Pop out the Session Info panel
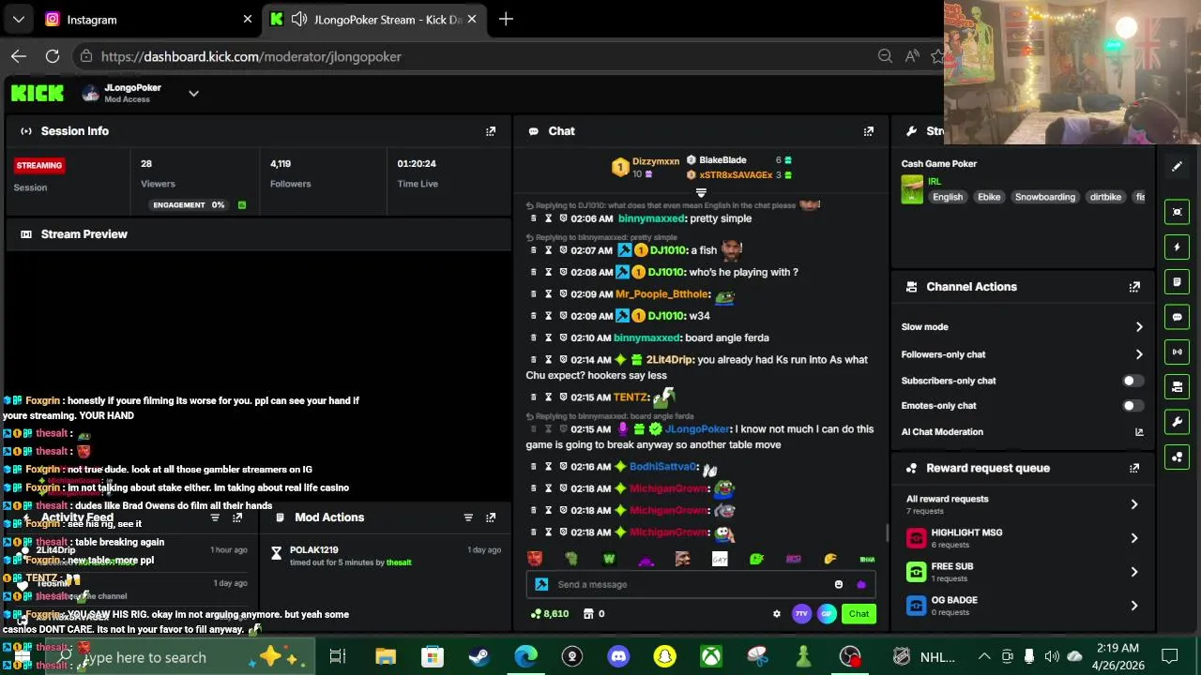This screenshot has height=675, width=1201. [491, 131]
